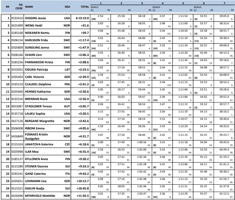The width and height of the screenshot is (235, 200).
Task: Select FIS code 3555052
Action: [17, 70]
